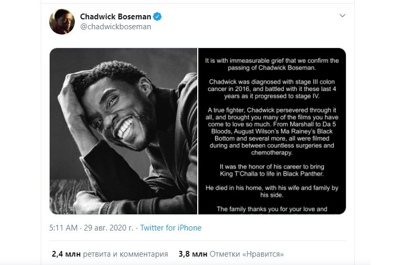Click the Chadwick Boseman display name
Screen dimensions: 394x265
pos(115,17)
